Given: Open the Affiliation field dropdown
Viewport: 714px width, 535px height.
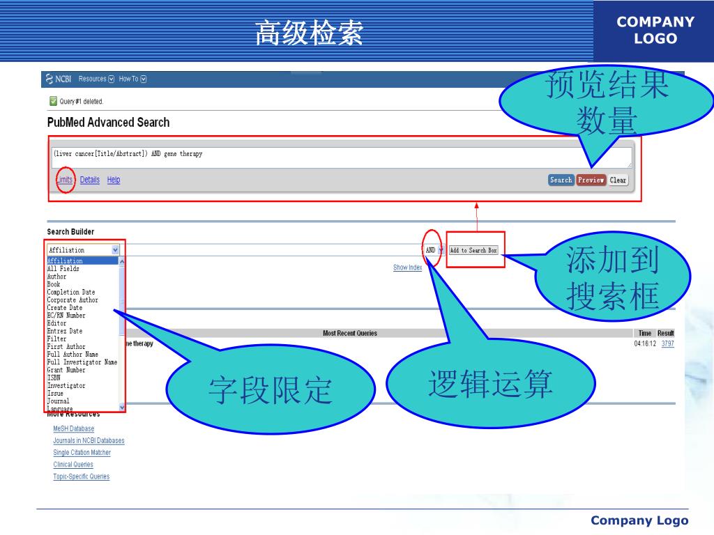Looking at the screenshot, I should tap(84, 250).
